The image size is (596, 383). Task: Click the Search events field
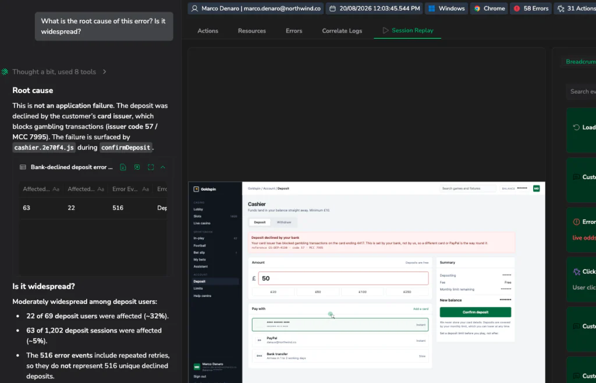(x=581, y=91)
